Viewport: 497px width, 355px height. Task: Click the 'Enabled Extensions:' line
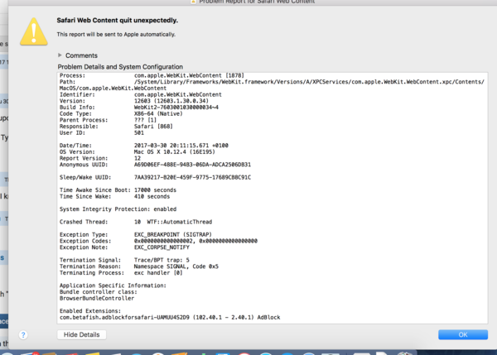(x=90, y=311)
